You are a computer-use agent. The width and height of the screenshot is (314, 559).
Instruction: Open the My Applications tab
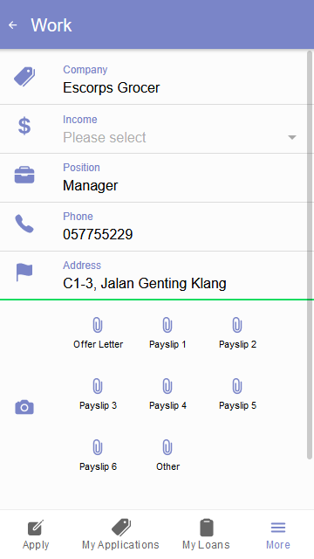tap(120, 534)
